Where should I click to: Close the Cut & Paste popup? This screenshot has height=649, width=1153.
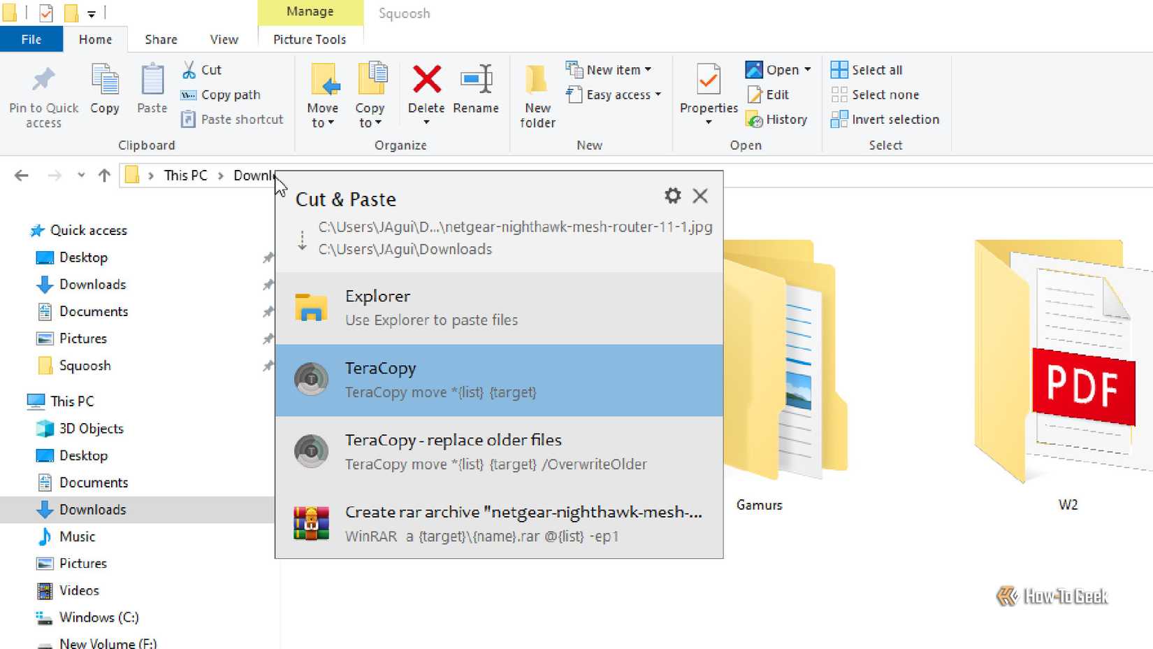pyautogui.click(x=700, y=196)
